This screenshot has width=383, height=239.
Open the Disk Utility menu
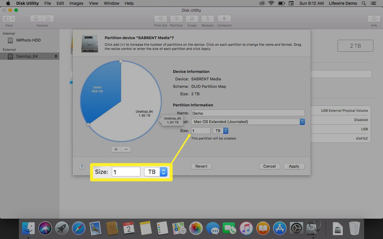pos(27,3)
